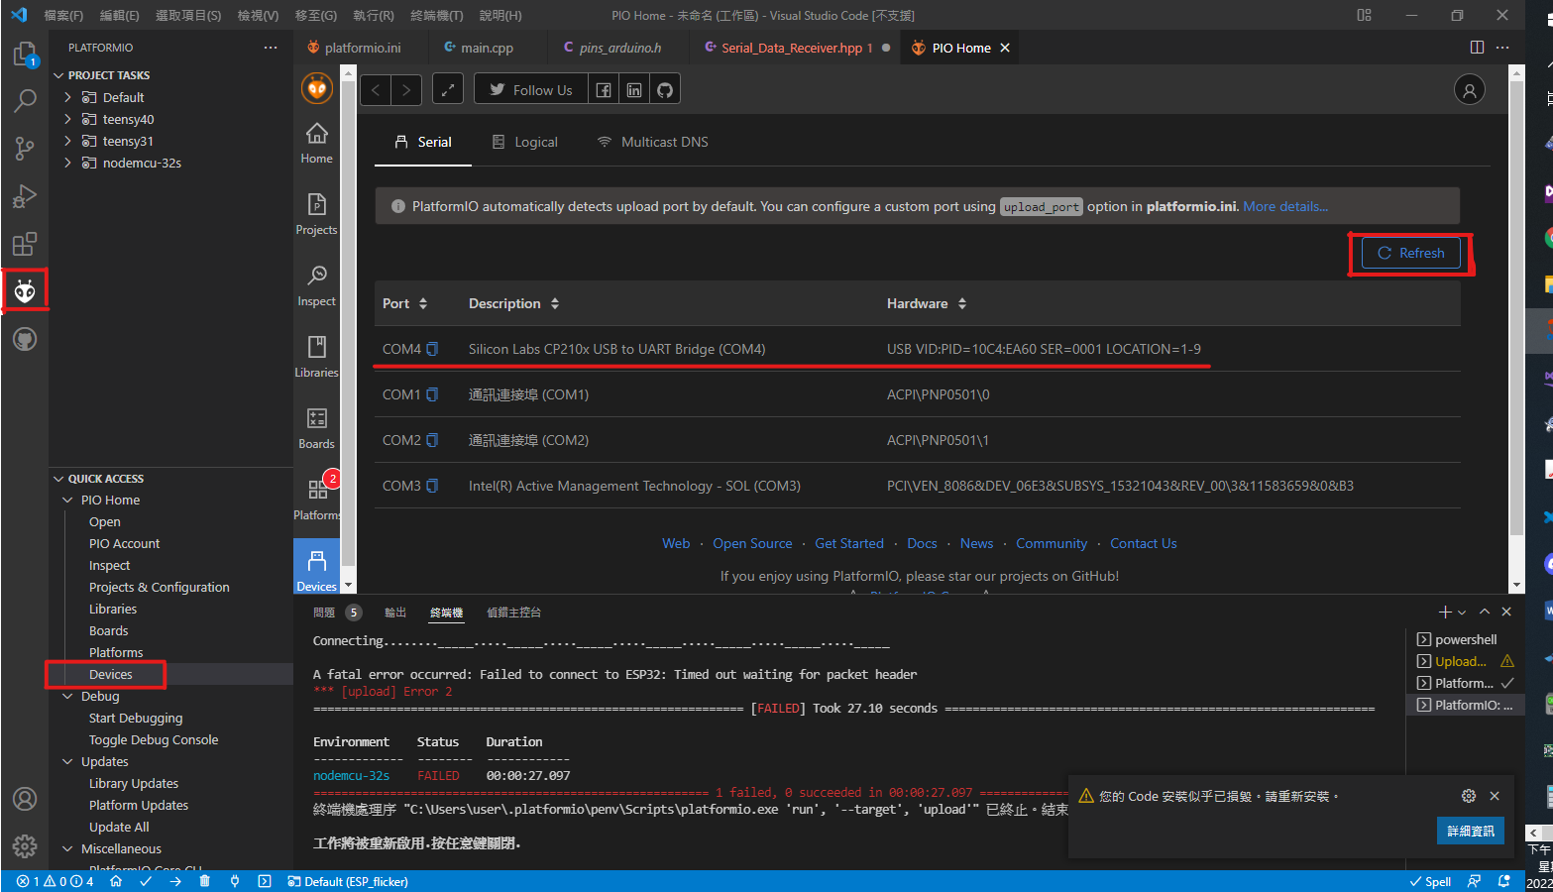Screen dimensions: 1553x892
Task: Open Projects in PIO Home sidebar
Action: click(316, 215)
